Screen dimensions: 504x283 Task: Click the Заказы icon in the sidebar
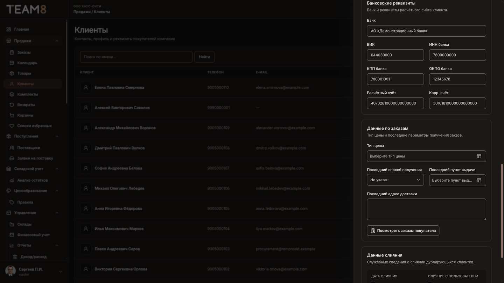coord(12,52)
